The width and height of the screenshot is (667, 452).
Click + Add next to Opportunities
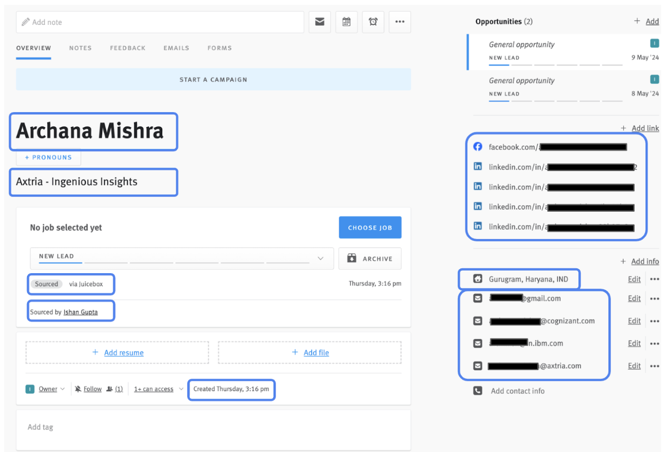[x=646, y=21]
